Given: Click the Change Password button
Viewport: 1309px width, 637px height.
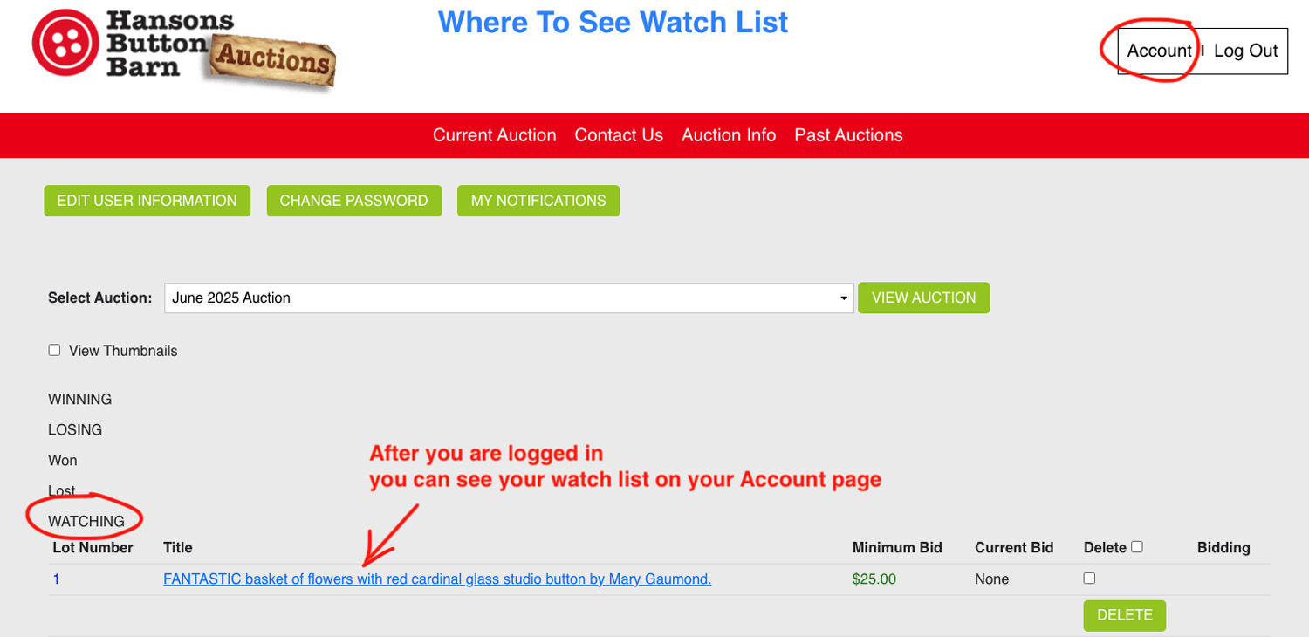Looking at the screenshot, I should pos(354,201).
